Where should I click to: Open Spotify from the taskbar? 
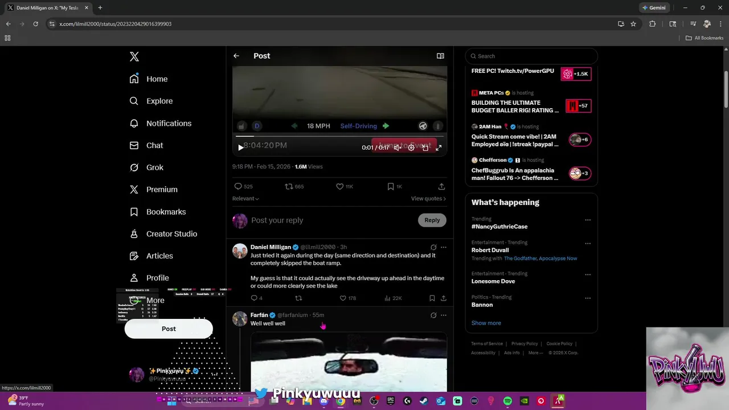coord(507,401)
